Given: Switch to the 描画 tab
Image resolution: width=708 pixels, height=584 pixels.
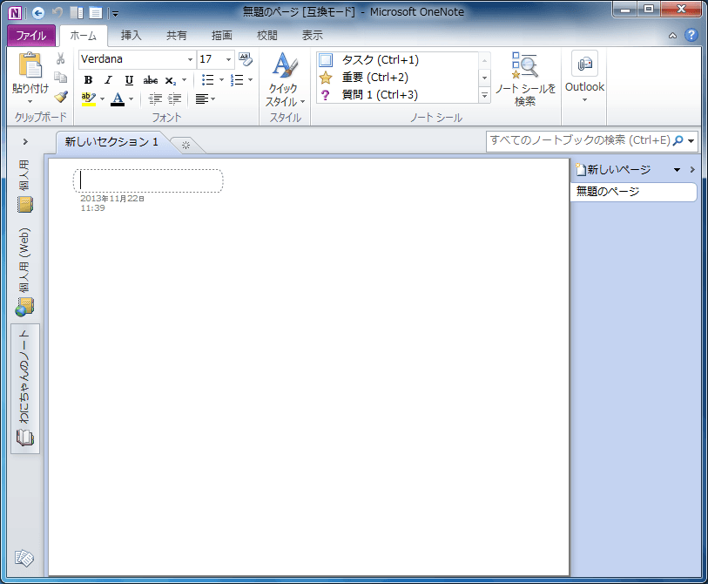Looking at the screenshot, I should [222, 35].
